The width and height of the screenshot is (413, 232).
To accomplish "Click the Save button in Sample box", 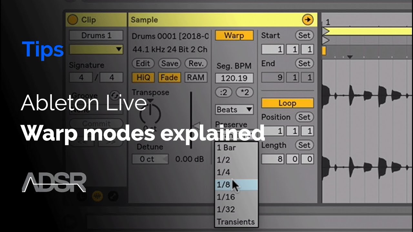I will (x=169, y=63).
